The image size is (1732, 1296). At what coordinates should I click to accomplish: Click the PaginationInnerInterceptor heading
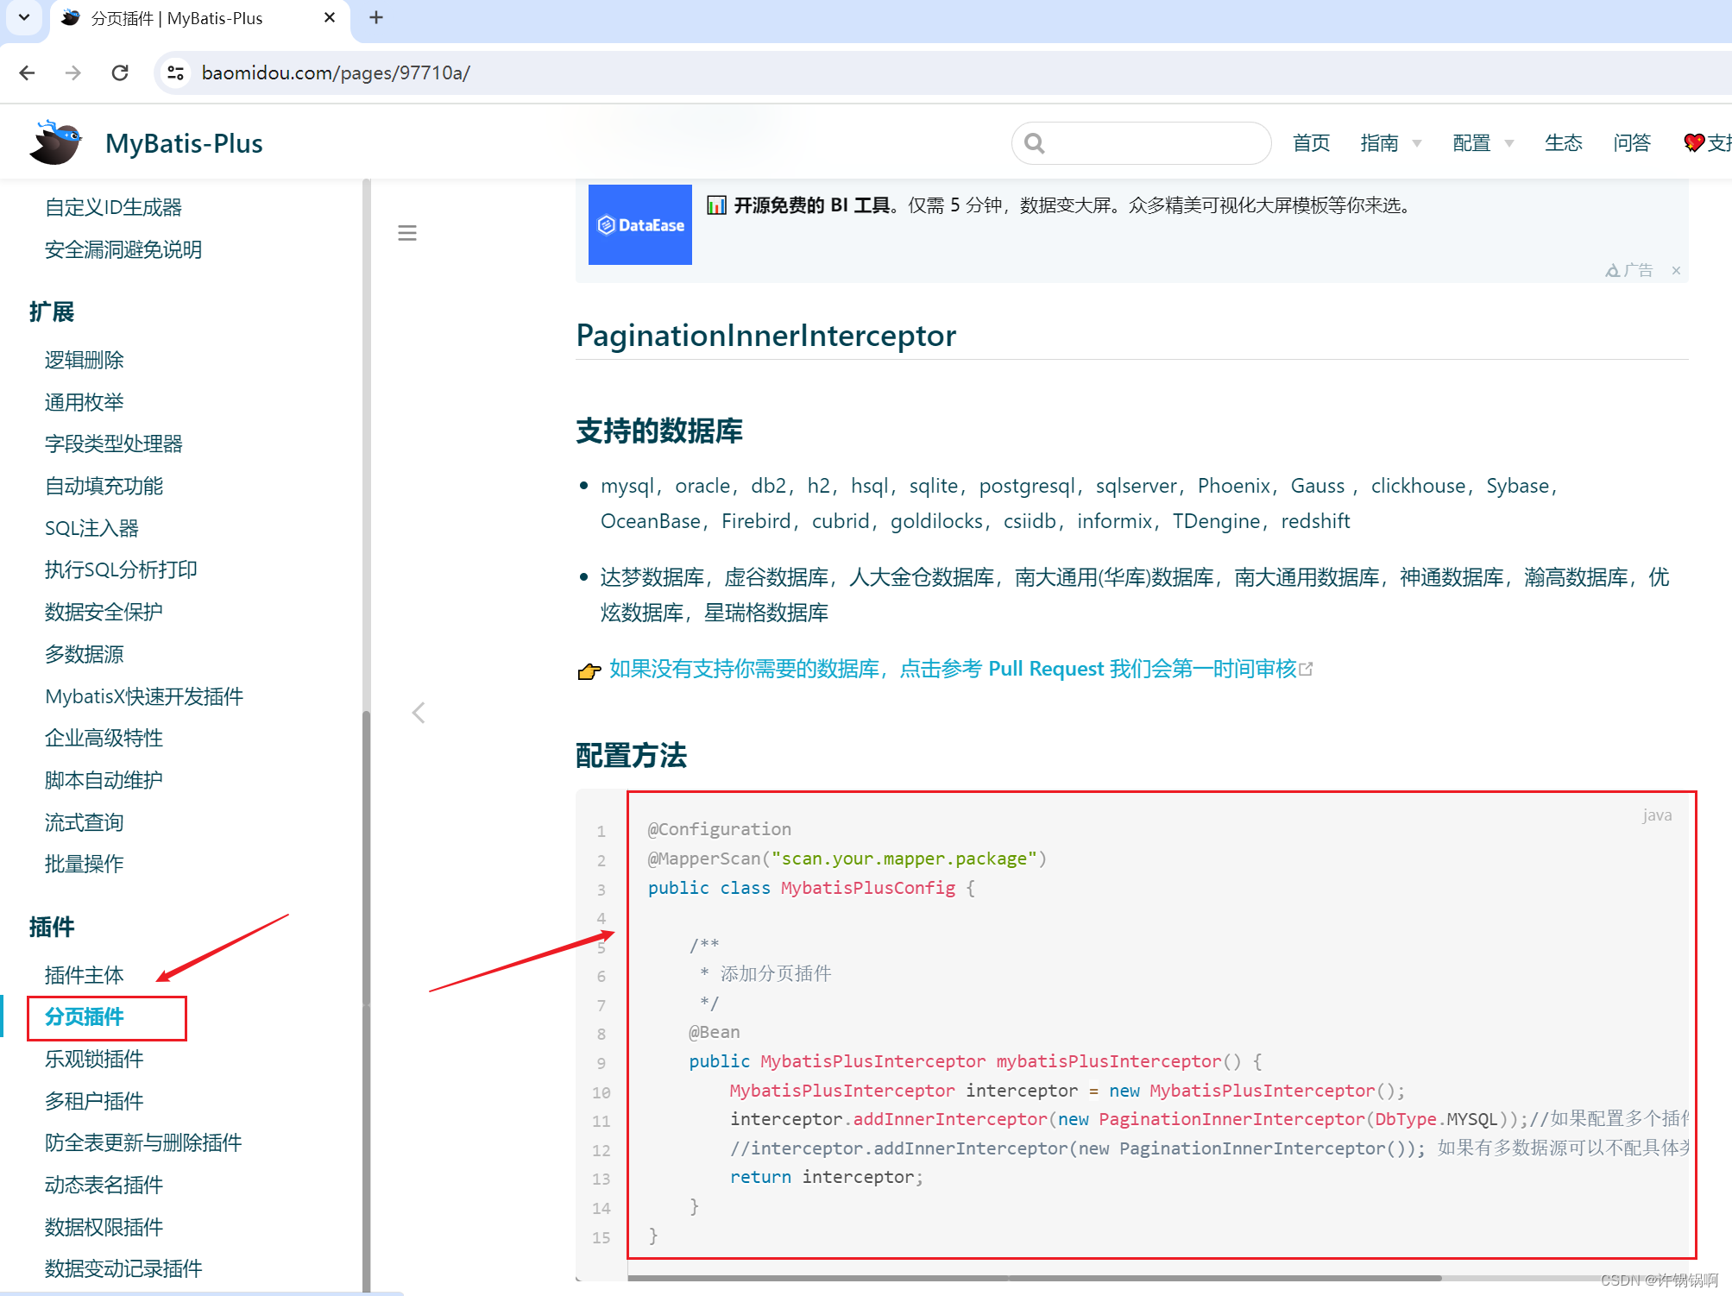pyautogui.click(x=766, y=336)
